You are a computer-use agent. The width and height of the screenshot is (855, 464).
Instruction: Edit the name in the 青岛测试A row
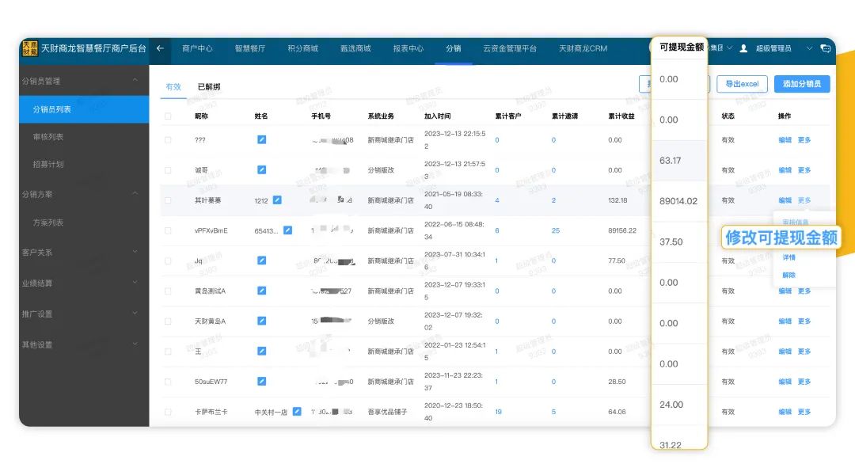(x=262, y=291)
